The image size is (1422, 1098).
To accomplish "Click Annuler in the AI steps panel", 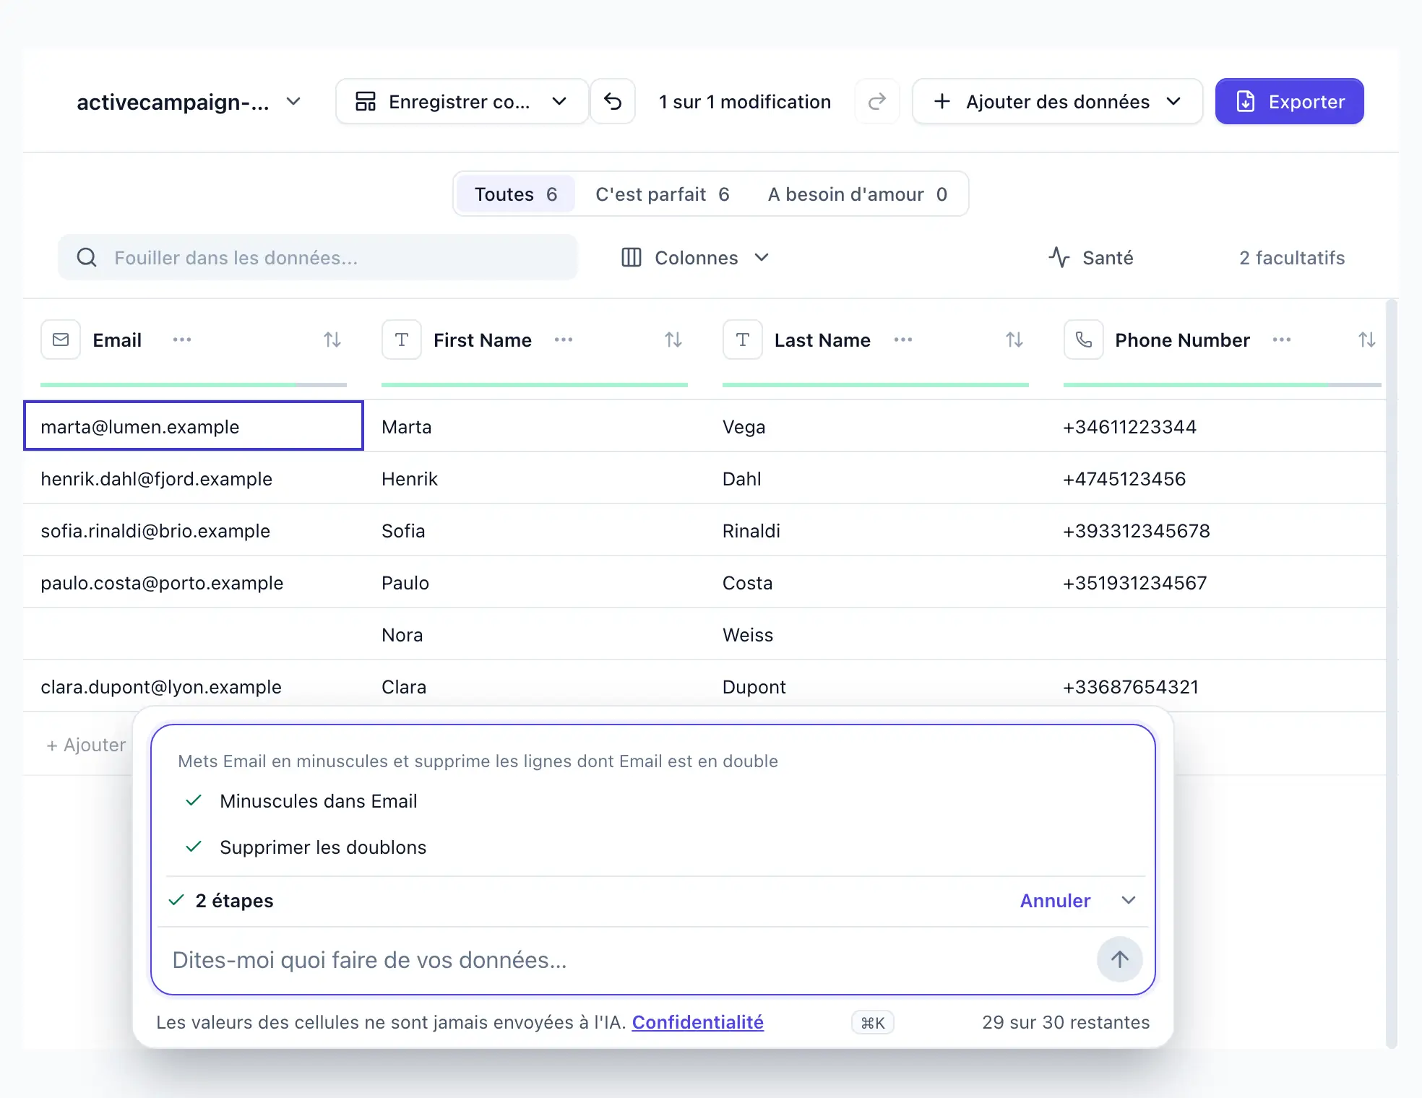I will point(1055,901).
